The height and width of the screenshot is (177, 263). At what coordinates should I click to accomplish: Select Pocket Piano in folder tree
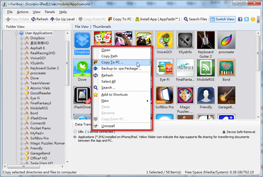tap(40, 128)
